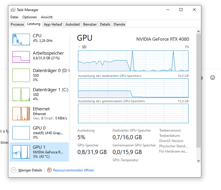Click the Auslastung des gemeinsamen GPU-Speichers label
The width and height of the screenshot is (221, 190).
coord(111,101)
